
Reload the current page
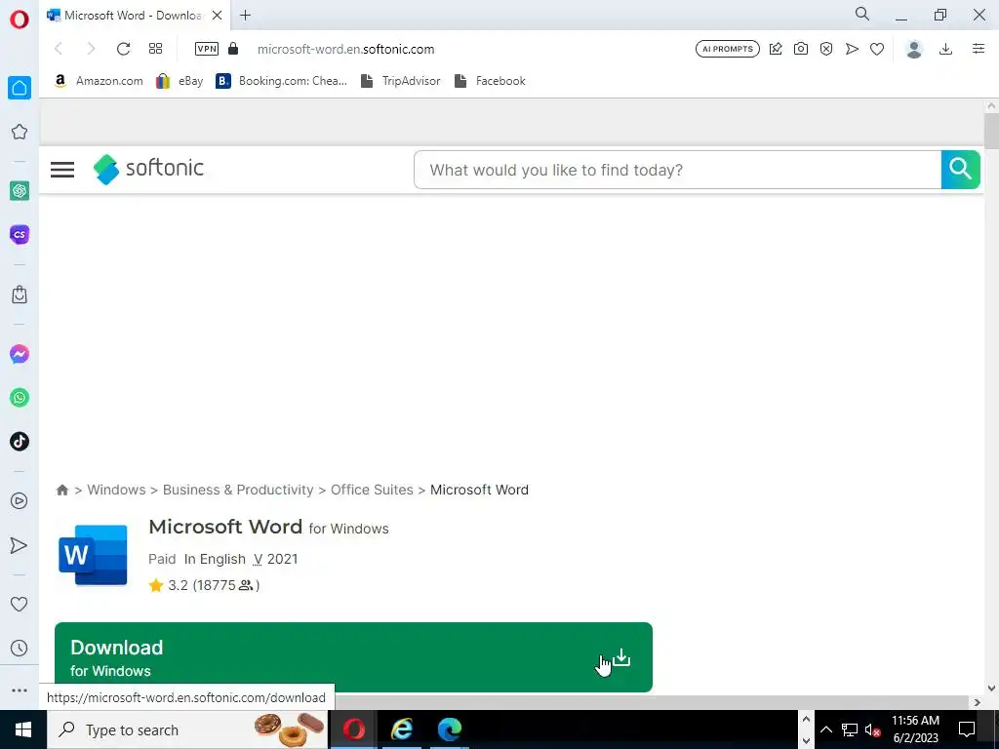[x=123, y=49]
